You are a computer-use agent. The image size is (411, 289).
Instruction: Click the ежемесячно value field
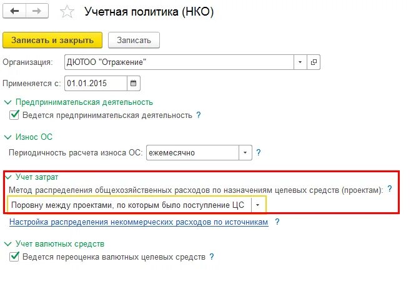coord(192,152)
